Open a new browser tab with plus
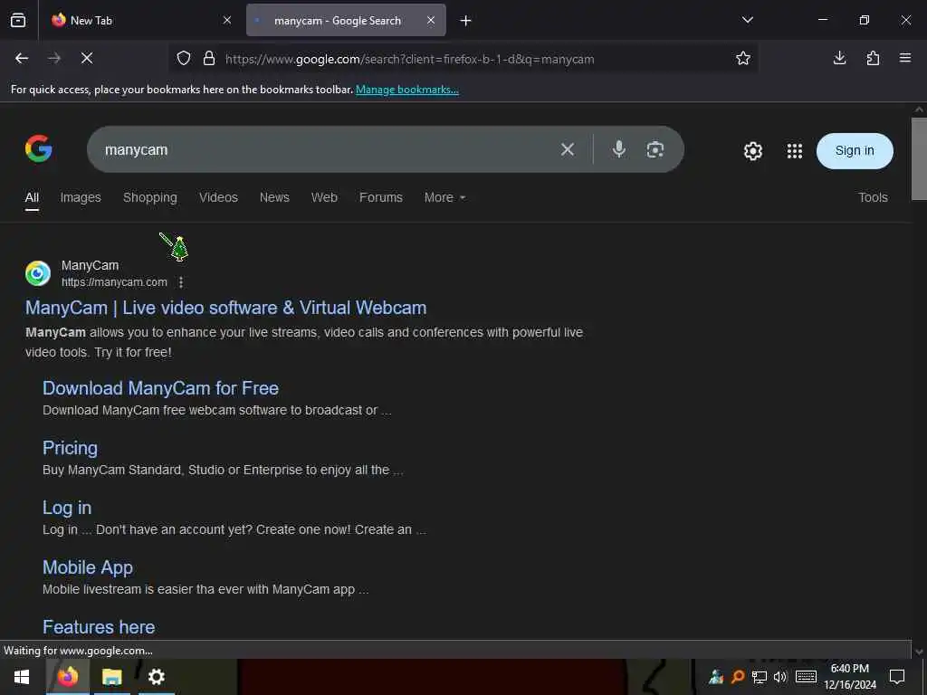The width and height of the screenshot is (927, 695). coord(466,21)
